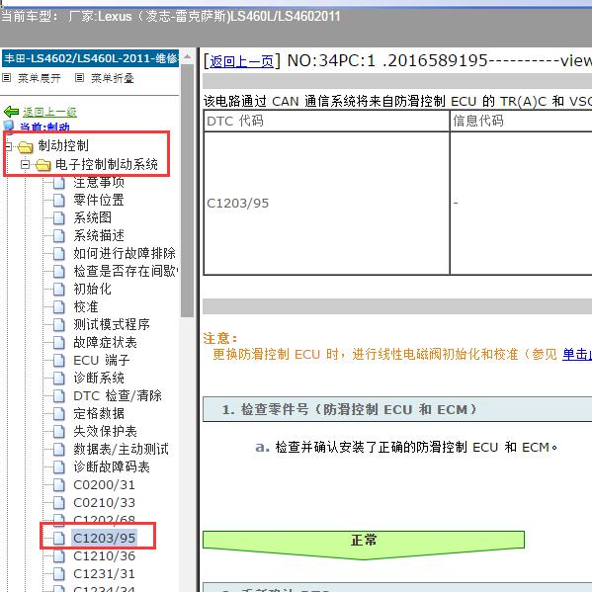Open the C1231/31 fault code item

104,574
